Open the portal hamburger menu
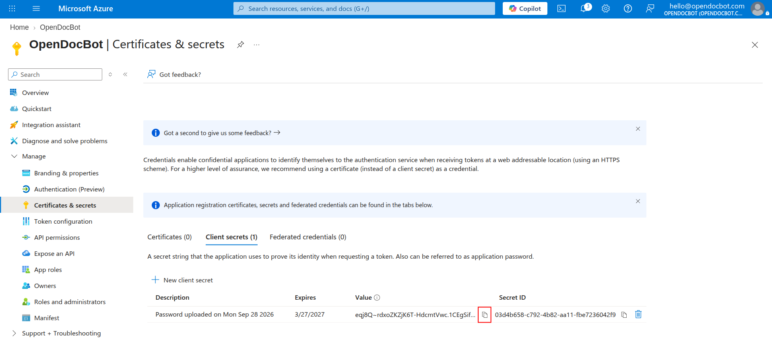 pos(36,8)
